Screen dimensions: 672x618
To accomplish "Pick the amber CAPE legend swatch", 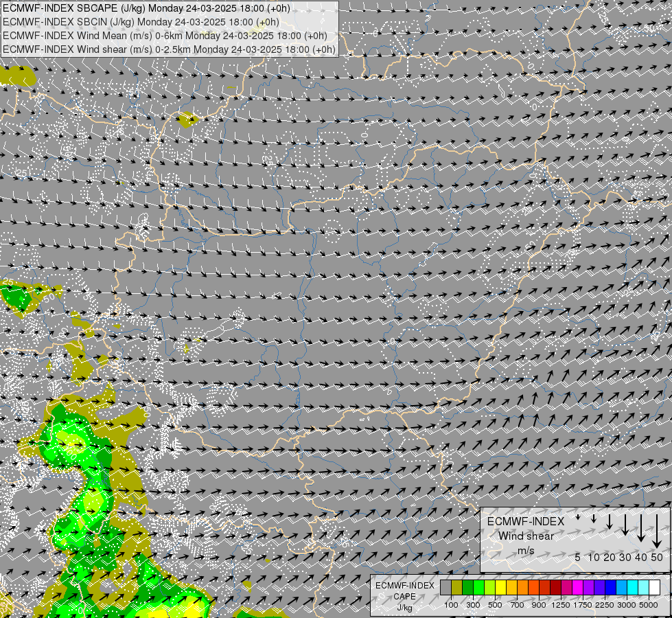I will [x=511, y=588].
